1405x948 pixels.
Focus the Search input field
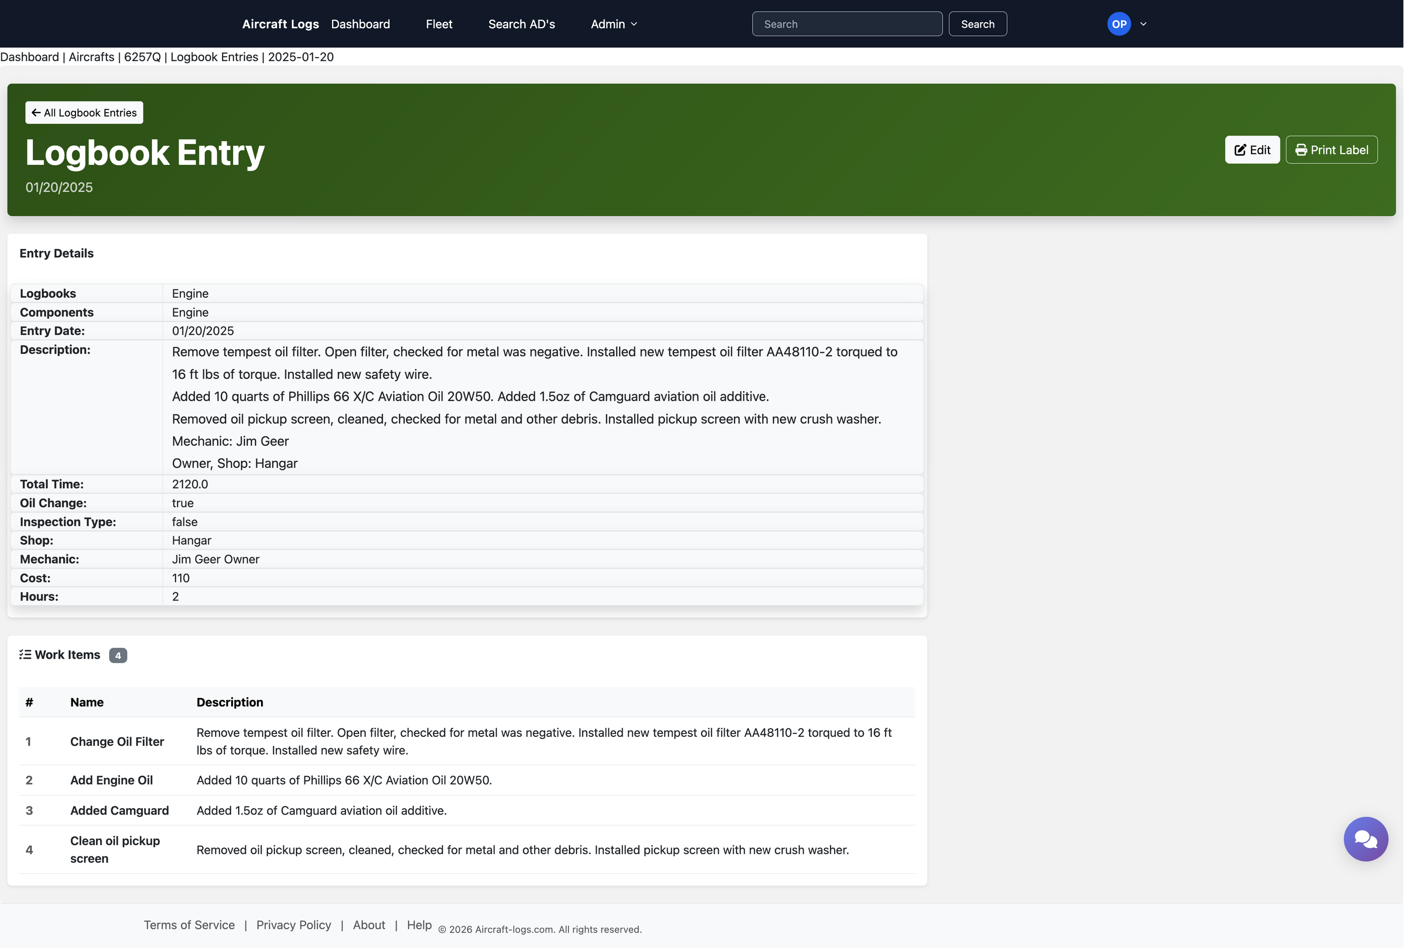pos(846,24)
